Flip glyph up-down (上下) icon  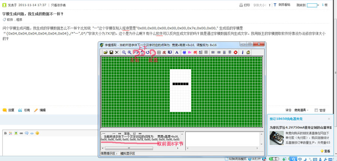(142, 53)
